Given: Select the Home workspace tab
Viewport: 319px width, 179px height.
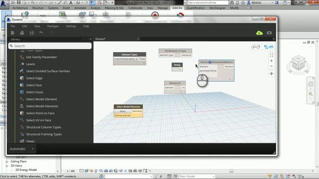Looking at the screenshot, I should [100, 39].
